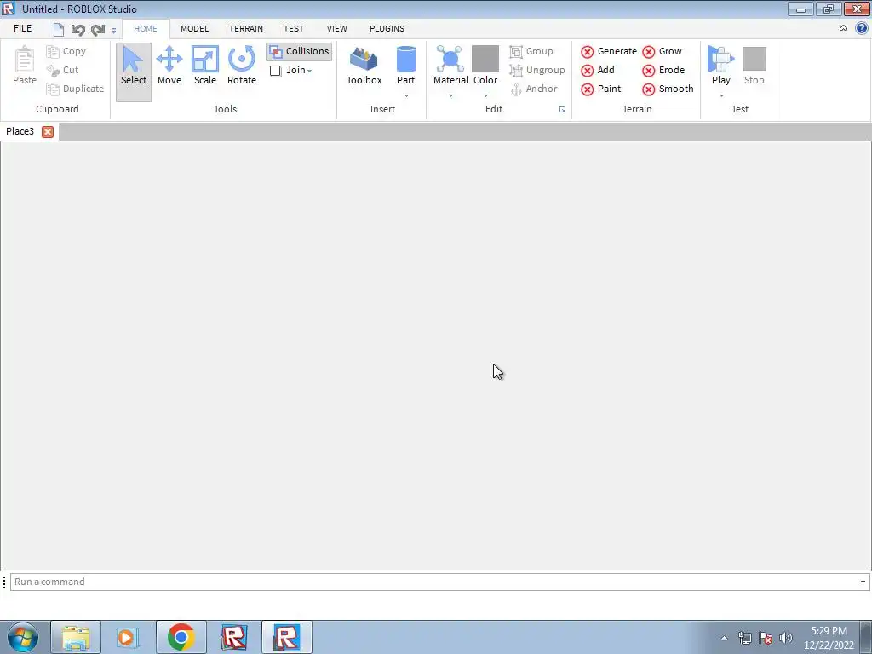Open the TERRAIN tab
Viewport: 872px width, 654px height.
coord(246,28)
